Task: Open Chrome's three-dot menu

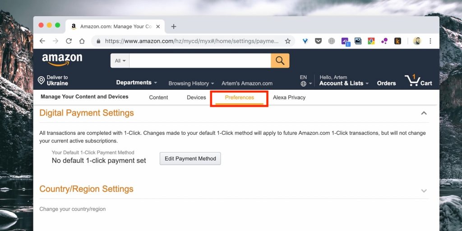Action: tap(430, 41)
